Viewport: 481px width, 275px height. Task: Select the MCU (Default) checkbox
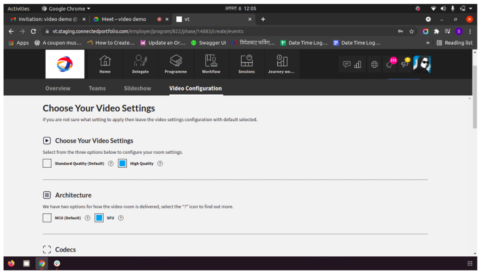47,218
